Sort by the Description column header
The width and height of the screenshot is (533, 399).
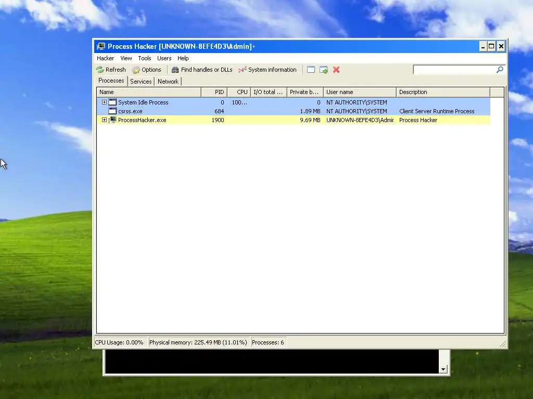[443, 92]
